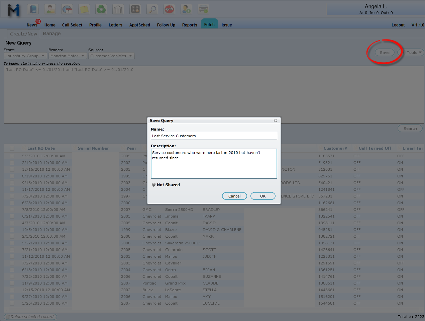
Task: Switch to the Manage tab
Action: [51, 34]
